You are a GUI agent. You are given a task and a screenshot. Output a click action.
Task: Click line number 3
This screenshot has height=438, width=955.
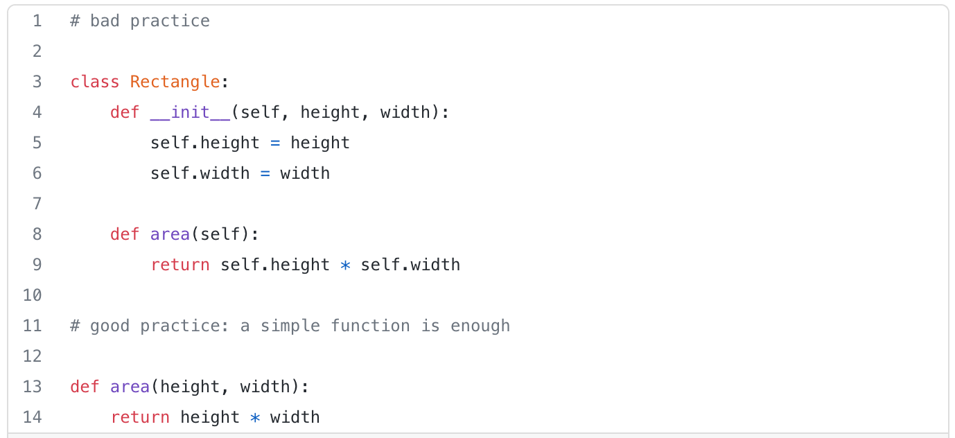tap(37, 82)
